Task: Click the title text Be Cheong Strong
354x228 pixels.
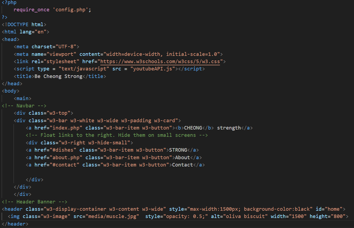Action: click(x=58, y=76)
